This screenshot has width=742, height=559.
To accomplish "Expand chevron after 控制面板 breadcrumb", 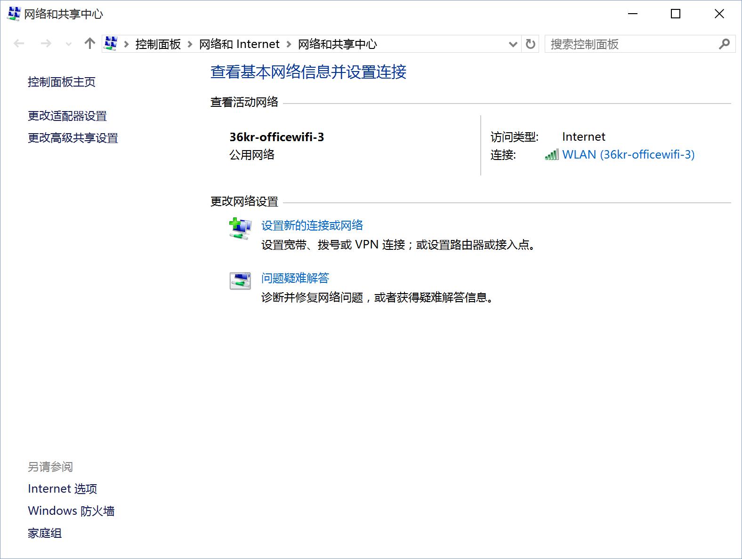I will [190, 44].
